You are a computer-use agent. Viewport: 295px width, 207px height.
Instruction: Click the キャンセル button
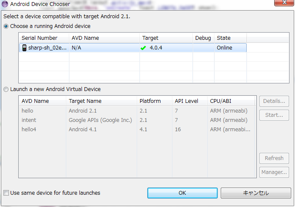(256, 193)
